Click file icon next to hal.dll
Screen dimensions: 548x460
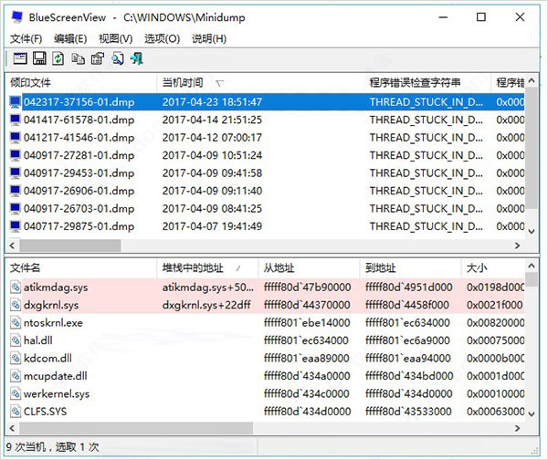[16, 340]
